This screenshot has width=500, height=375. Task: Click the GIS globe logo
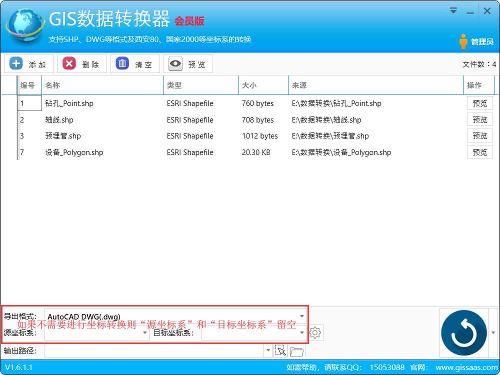point(25,25)
